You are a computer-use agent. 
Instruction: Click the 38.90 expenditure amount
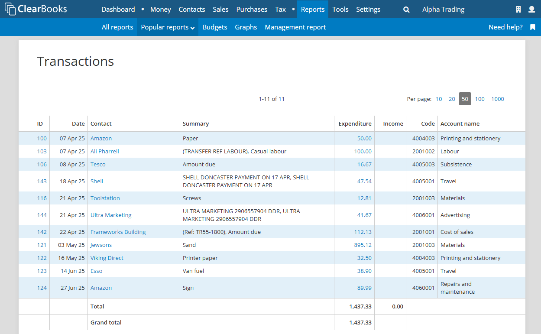(364, 271)
